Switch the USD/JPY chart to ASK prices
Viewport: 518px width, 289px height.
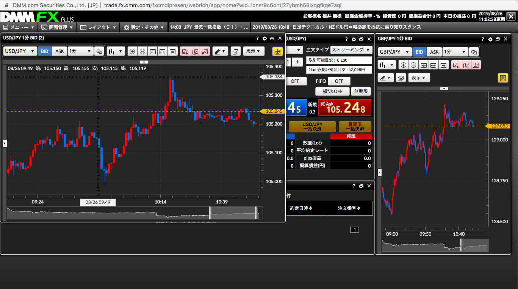click(60, 51)
